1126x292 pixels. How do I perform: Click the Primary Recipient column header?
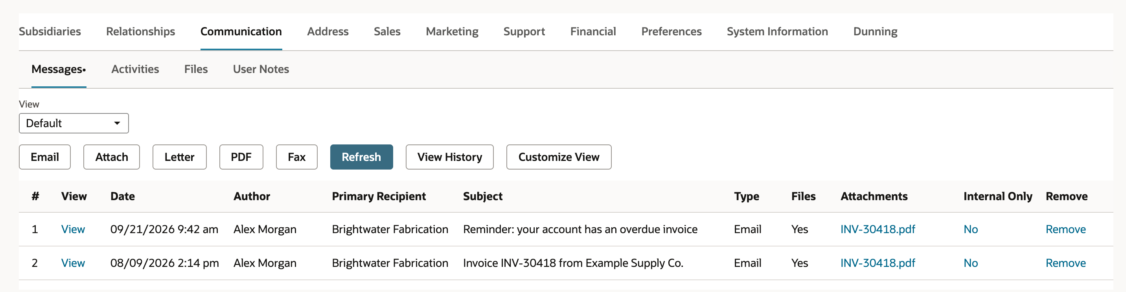pos(379,196)
